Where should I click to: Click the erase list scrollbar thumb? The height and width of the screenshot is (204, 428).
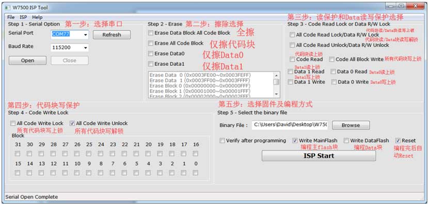tap(277, 82)
